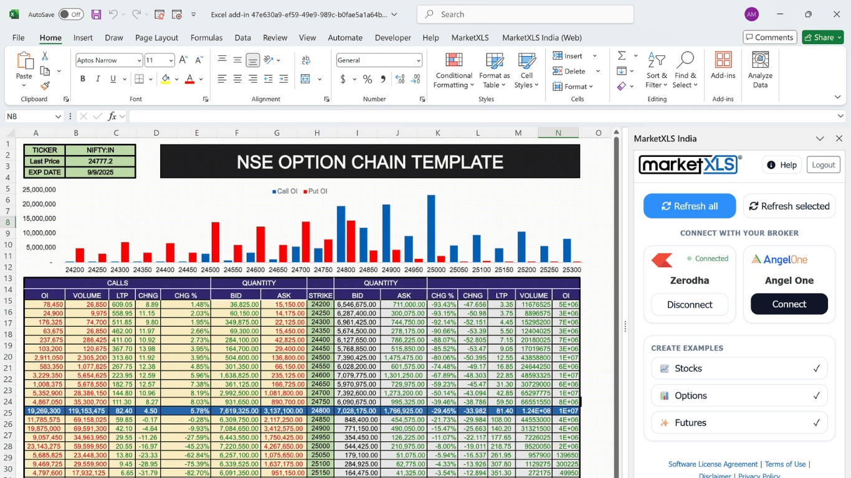
Task: Center align the cell text
Action: click(x=237, y=79)
